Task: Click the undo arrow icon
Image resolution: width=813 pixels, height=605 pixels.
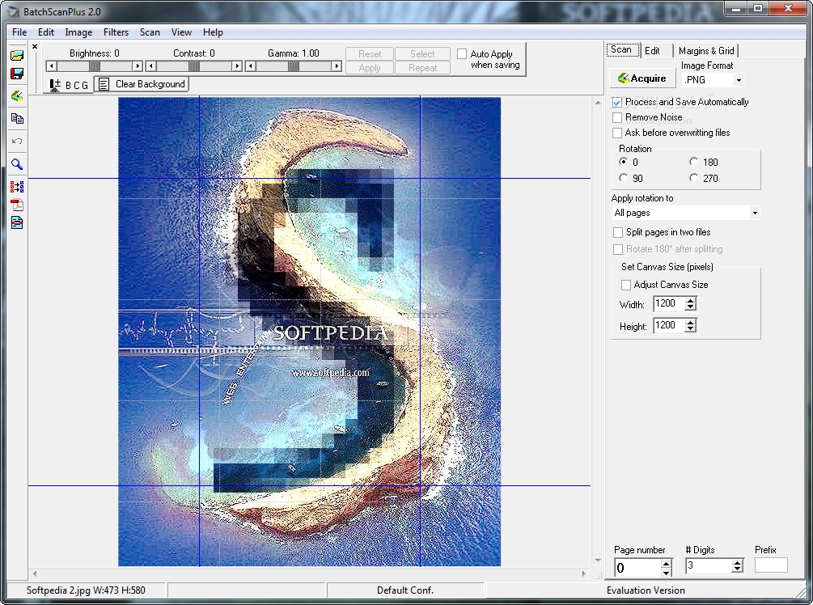Action: coord(17,141)
